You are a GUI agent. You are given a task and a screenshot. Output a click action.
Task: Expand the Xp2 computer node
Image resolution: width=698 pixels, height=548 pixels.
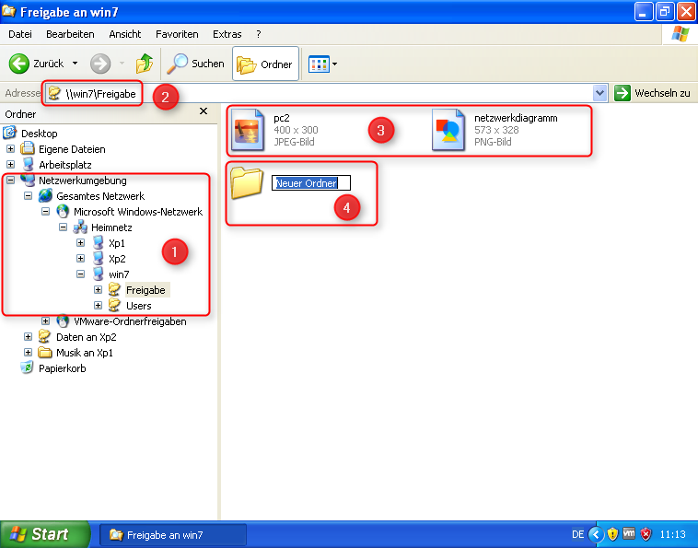[80, 258]
